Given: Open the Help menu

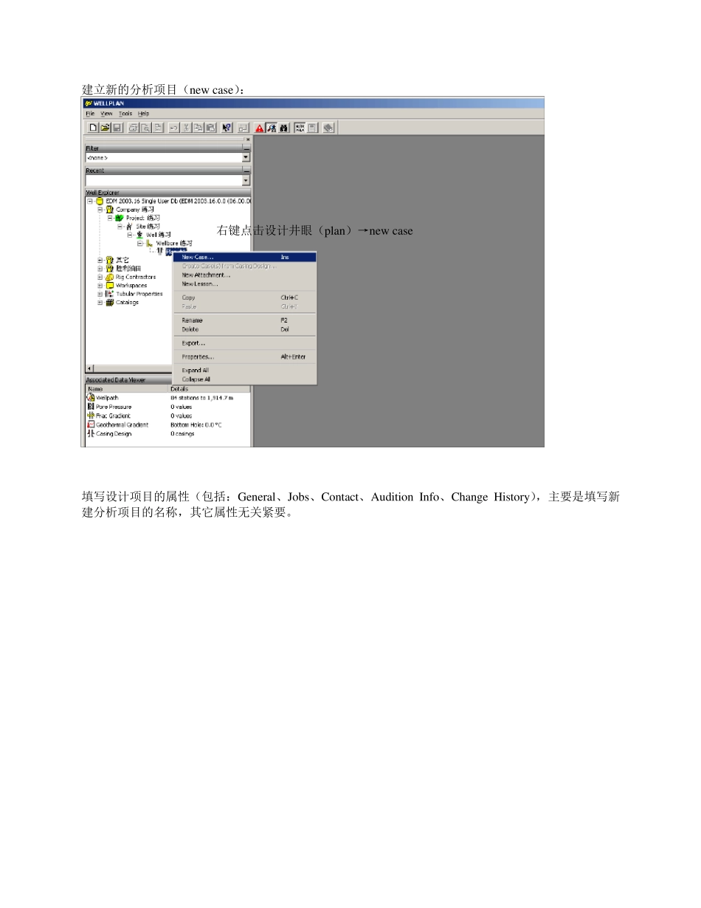Looking at the screenshot, I should point(144,114).
